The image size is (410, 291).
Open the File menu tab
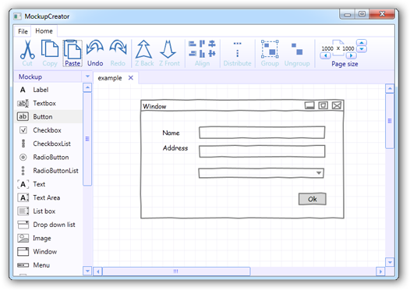pos(23,31)
